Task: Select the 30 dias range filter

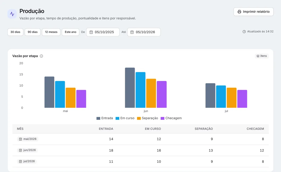Action: [x=15, y=32]
